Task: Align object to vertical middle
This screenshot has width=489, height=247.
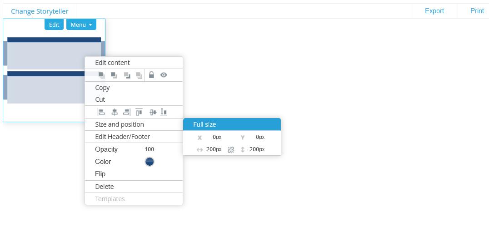Action: [x=153, y=112]
